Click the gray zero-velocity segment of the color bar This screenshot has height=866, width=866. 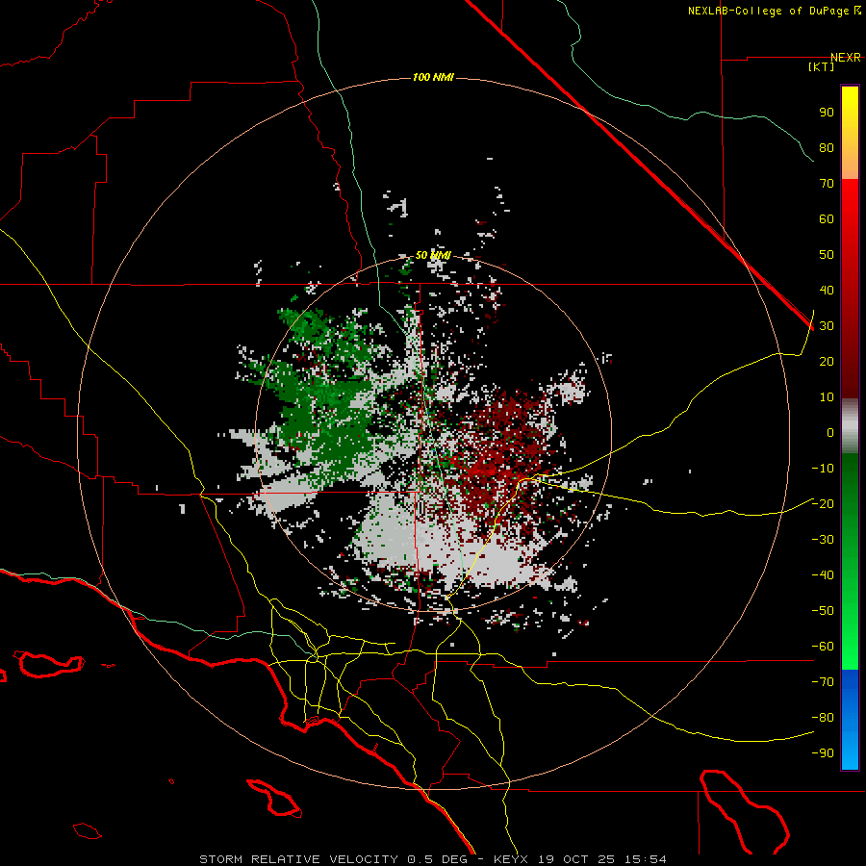850,426
